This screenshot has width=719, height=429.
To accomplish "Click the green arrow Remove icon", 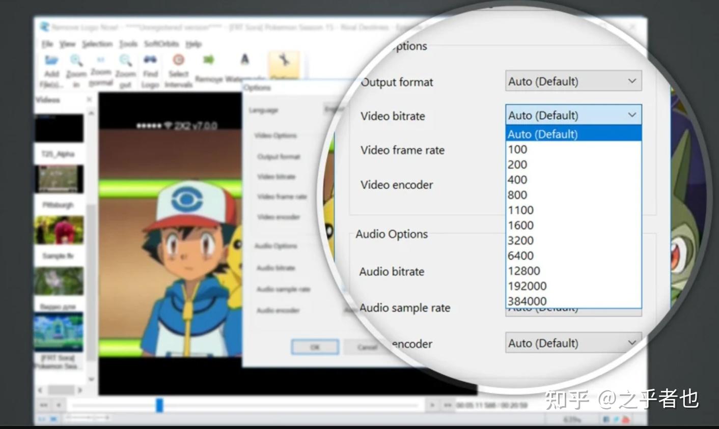I will (x=209, y=61).
